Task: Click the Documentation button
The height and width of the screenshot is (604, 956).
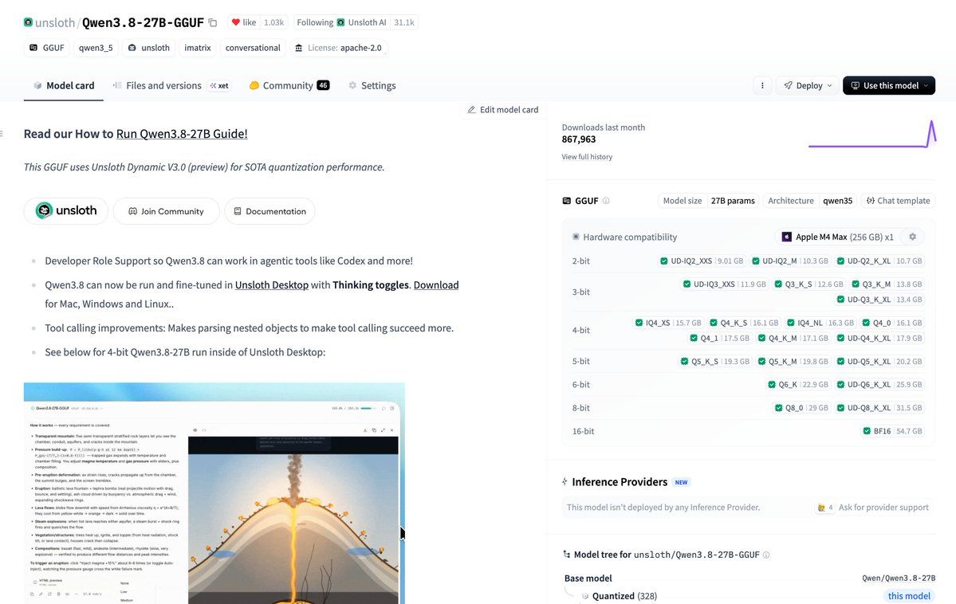Action: (x=269, y=211)
